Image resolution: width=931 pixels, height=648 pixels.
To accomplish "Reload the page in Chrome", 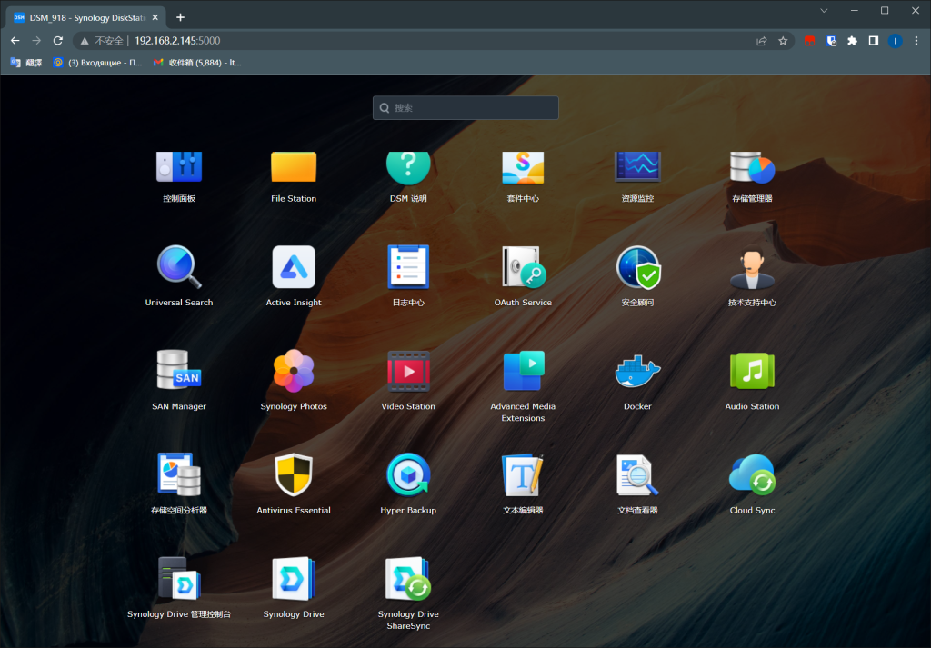I will pos(58,41).
